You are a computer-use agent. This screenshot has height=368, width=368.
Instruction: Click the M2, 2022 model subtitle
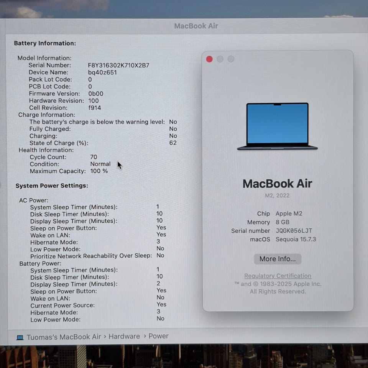[x=277, y=195]
